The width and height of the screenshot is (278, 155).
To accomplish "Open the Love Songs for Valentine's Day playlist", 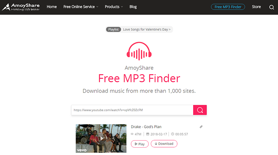I will [x=147, y=29].
